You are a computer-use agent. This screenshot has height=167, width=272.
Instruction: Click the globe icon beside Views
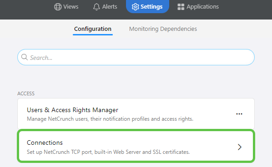[x=58, y=7]
